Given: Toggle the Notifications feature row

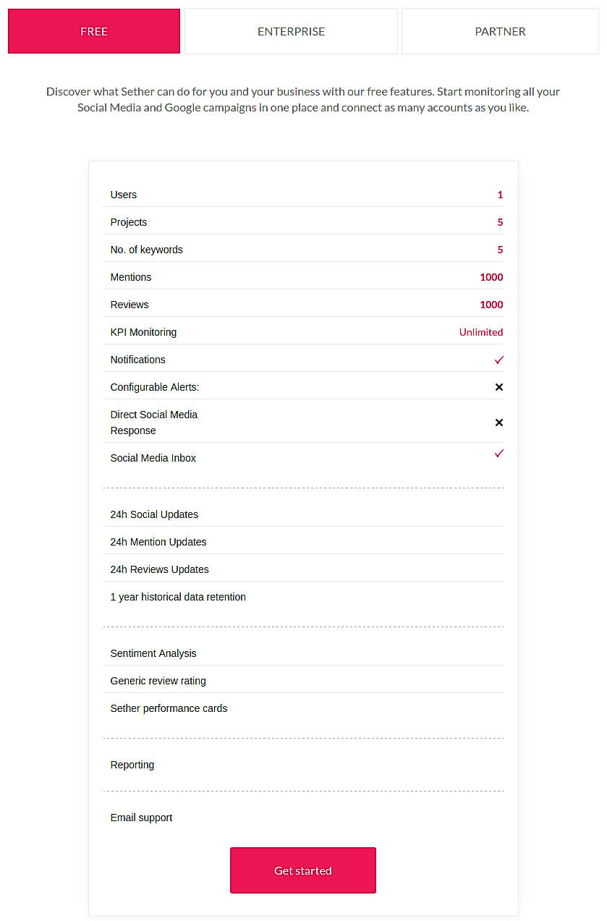Looking at the screenshot, I should pos(303,360).
